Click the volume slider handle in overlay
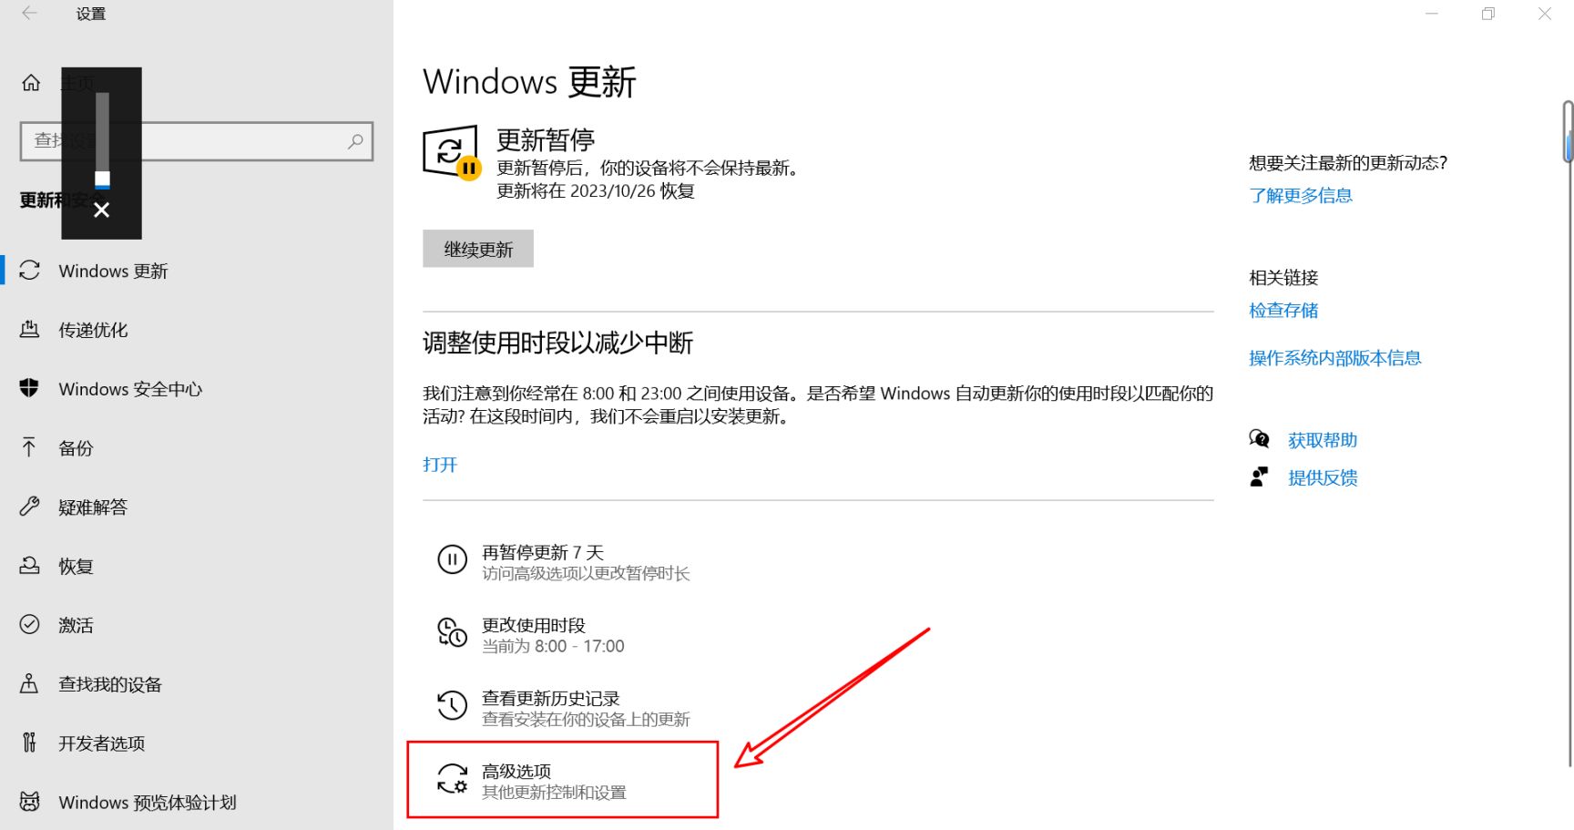Screen dimensions: 1574x830 102,180
